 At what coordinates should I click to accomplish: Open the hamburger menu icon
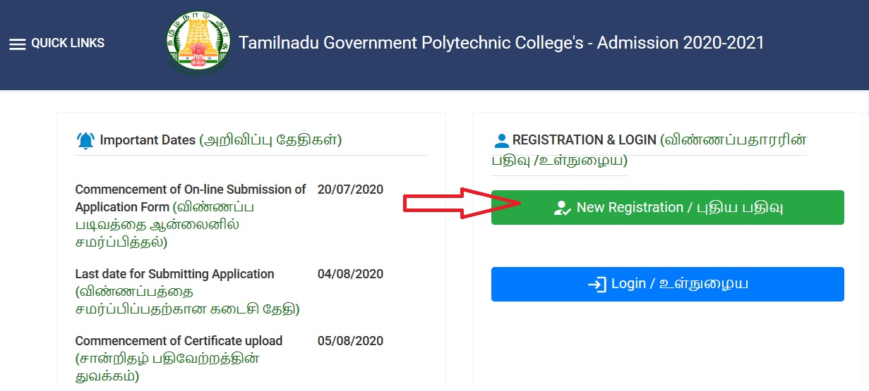(x=17, y=44)
